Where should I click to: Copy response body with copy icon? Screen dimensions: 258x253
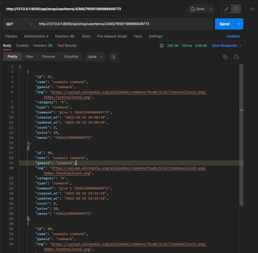pyautogui.click(x=225, y=57)
